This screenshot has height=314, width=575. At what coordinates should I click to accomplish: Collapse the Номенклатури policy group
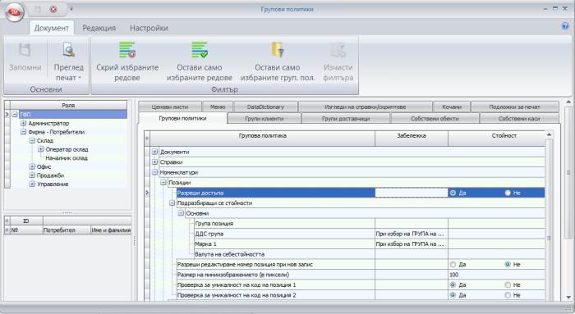point(154,172)
